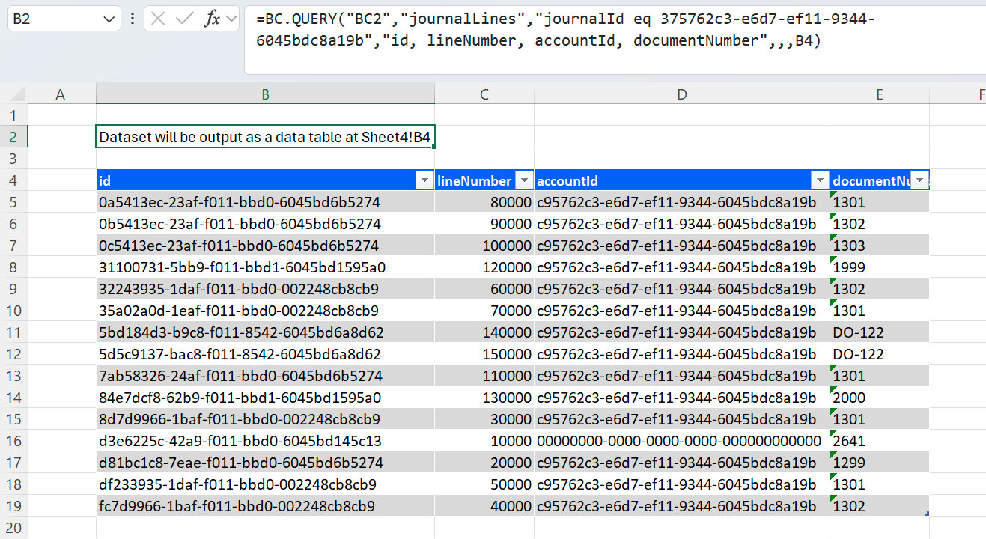Select the all-zeros accountId cell
986x539 pixels.
point(680,441)
